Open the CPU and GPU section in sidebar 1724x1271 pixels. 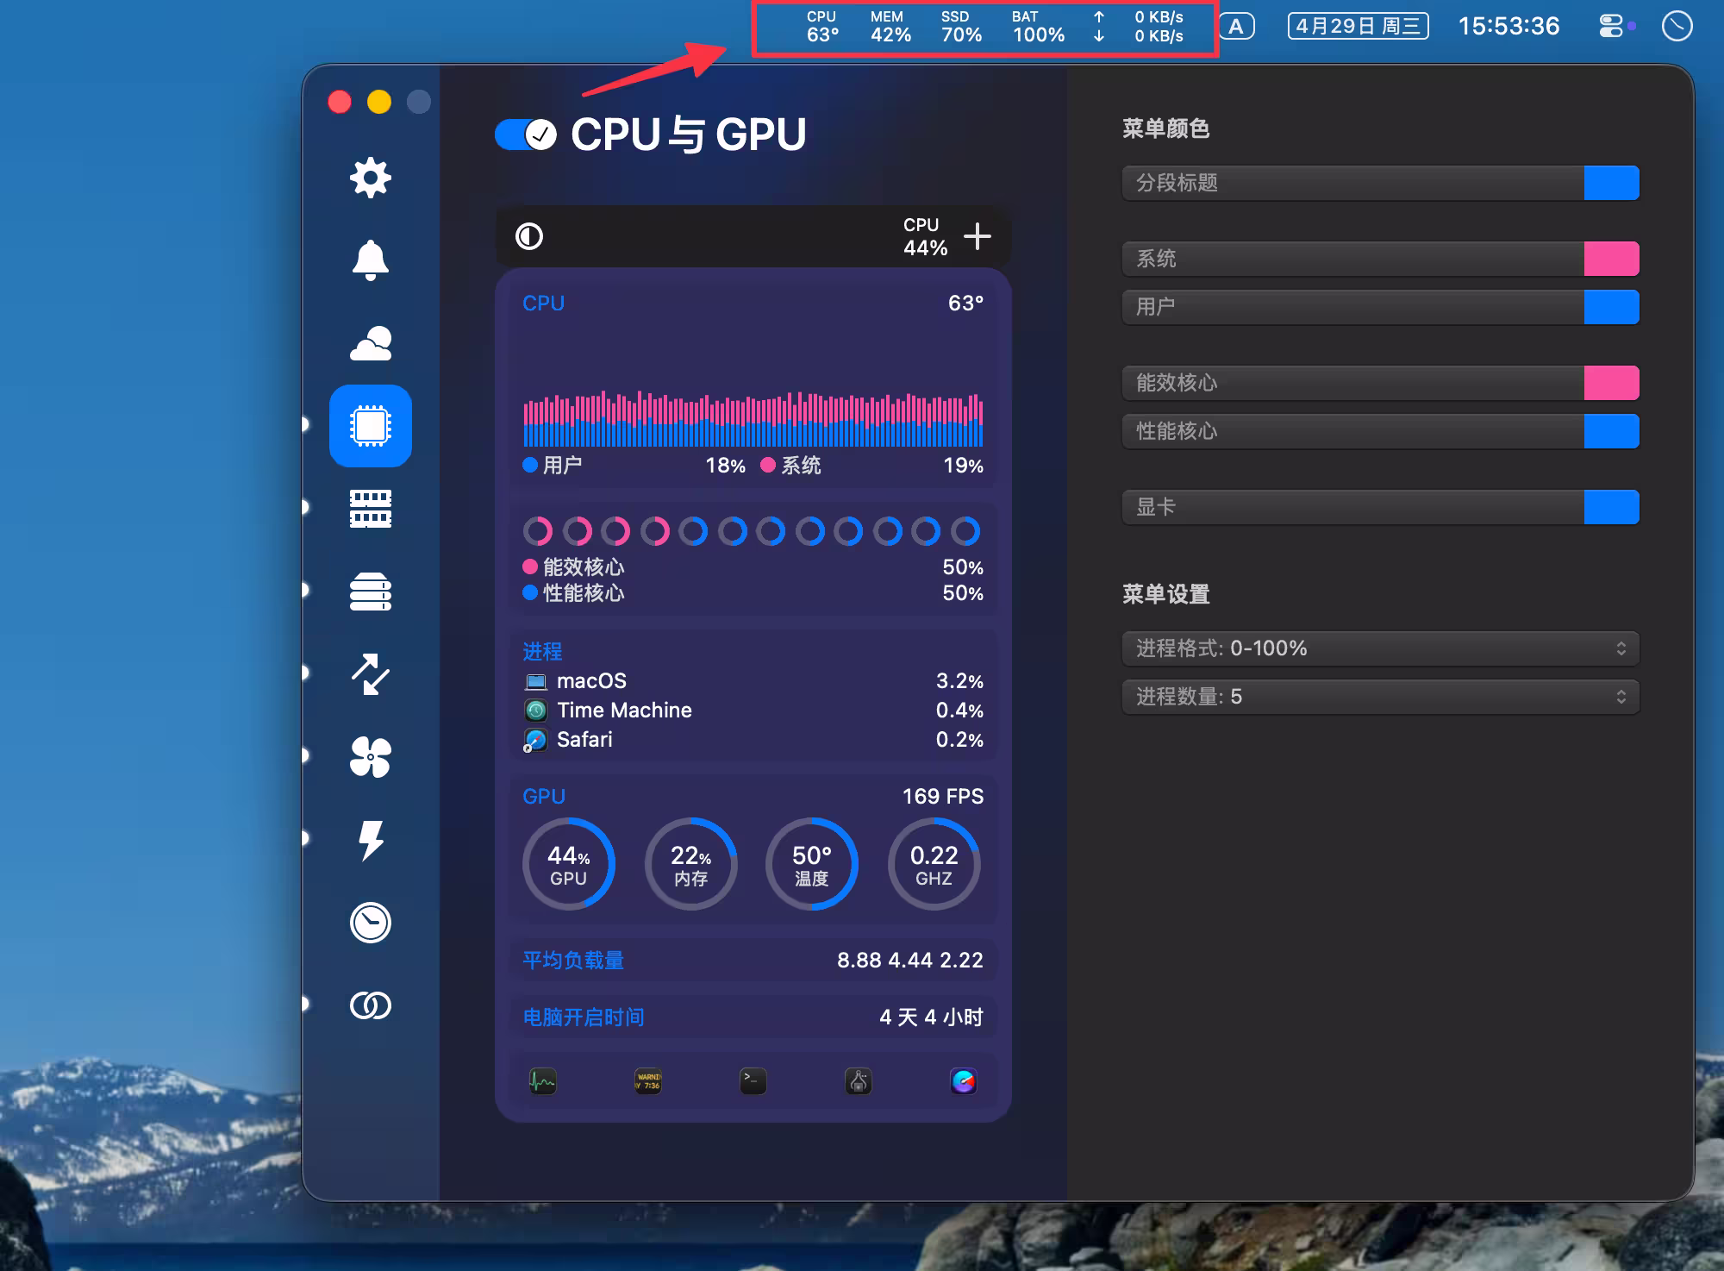[x=370, y=426]
